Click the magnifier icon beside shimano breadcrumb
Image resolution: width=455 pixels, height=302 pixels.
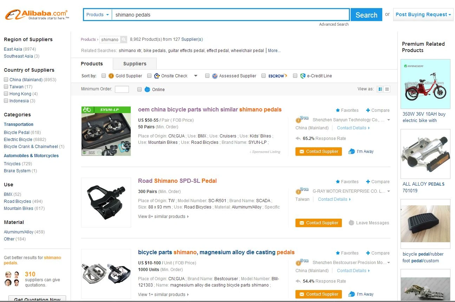(x=124, y=39)
